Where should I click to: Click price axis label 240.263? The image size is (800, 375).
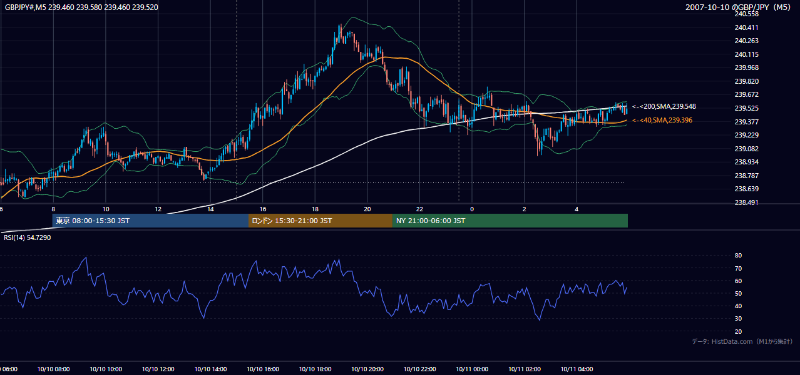coord(746,41)
